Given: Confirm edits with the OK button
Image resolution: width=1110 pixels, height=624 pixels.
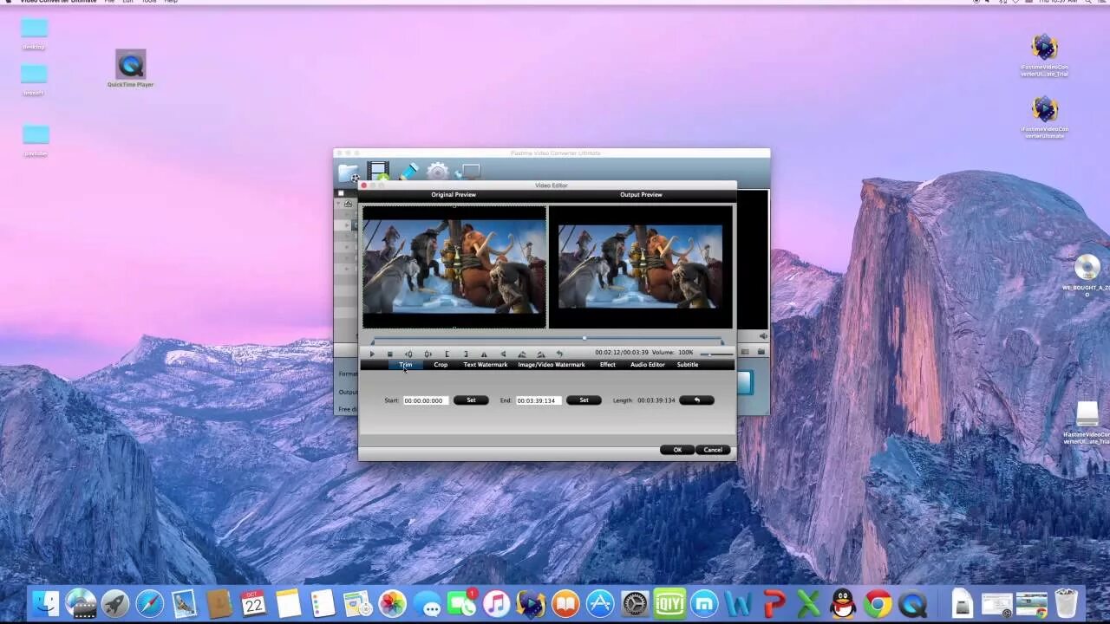Looking at the screenshot, I should point(677,450).
